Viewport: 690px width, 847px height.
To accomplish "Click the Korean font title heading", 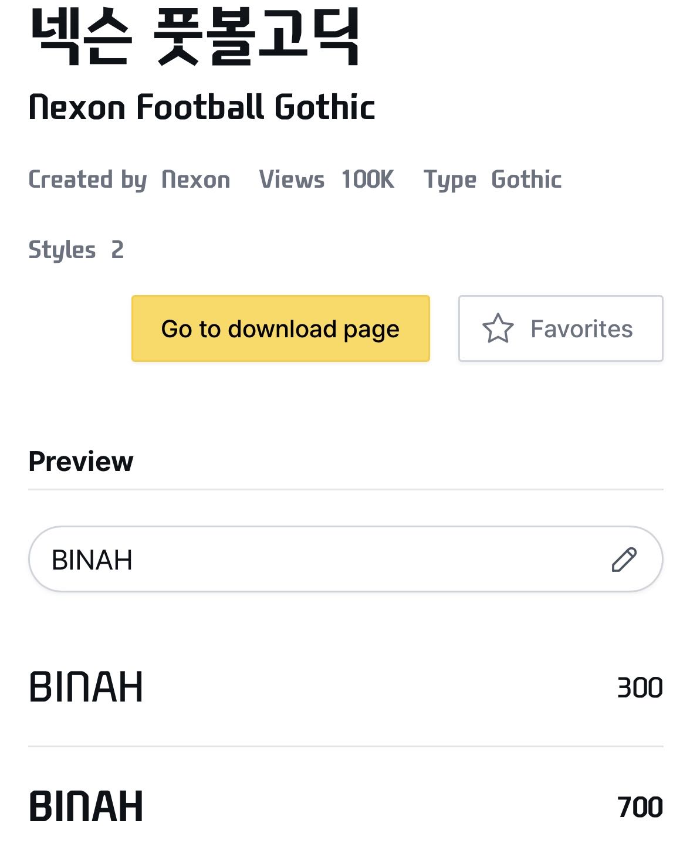I will (195, 36).
